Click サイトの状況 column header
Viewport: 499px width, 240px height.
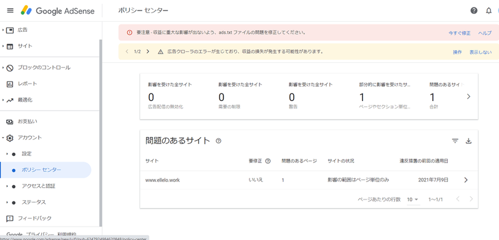click(341, 161)
